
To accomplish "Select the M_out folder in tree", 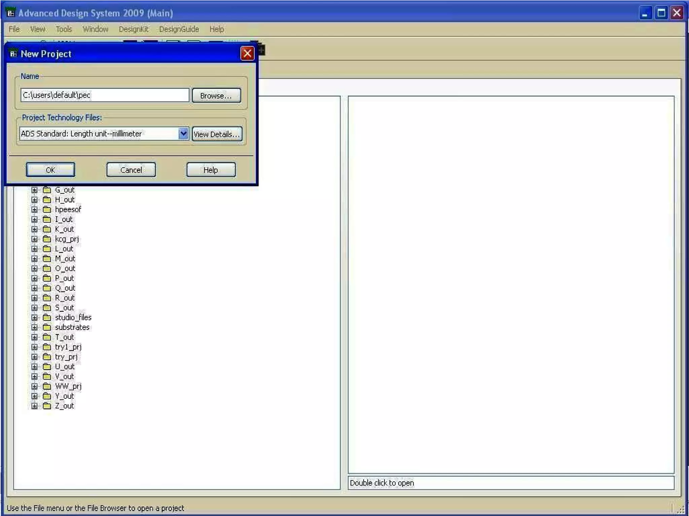I will (65, 259).
